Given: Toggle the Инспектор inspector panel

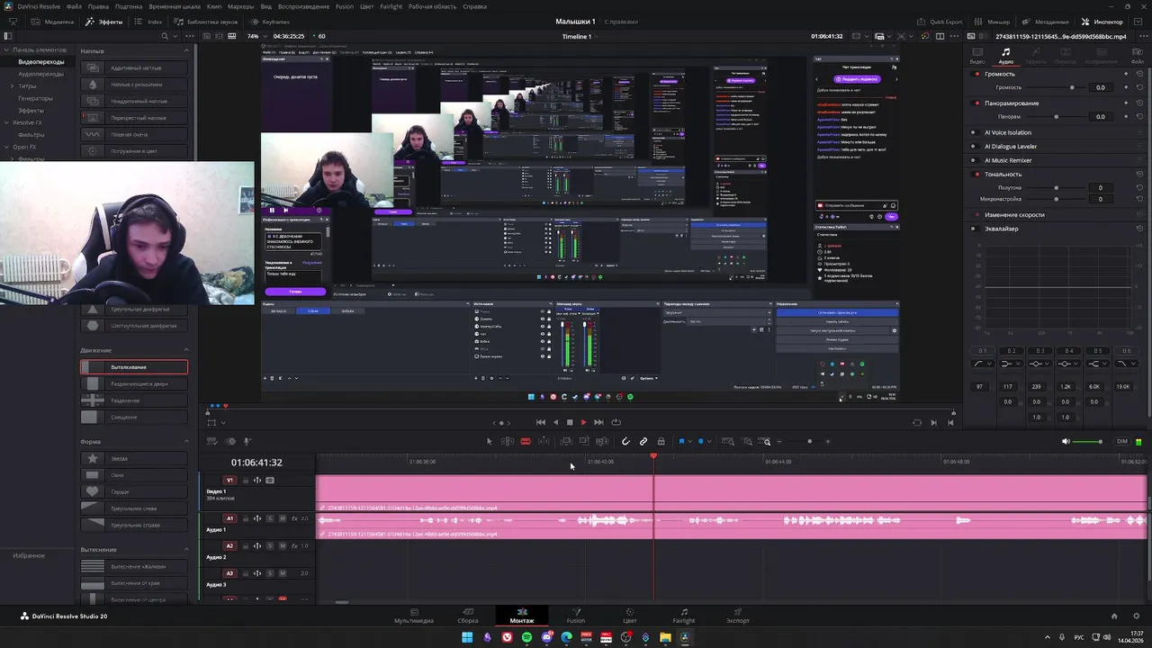Looking at the screenshot, I should point(1102,22).
